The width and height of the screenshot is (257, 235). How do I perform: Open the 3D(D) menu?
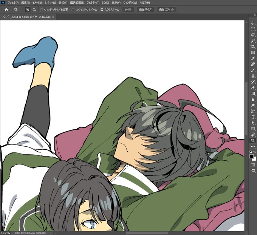point(105,3)
